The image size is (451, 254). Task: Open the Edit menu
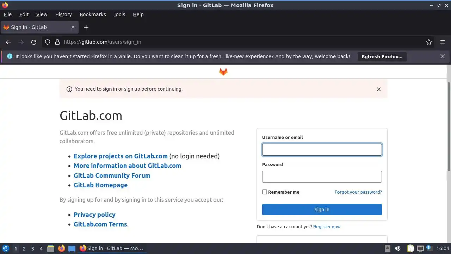click(x=24, y=14)
